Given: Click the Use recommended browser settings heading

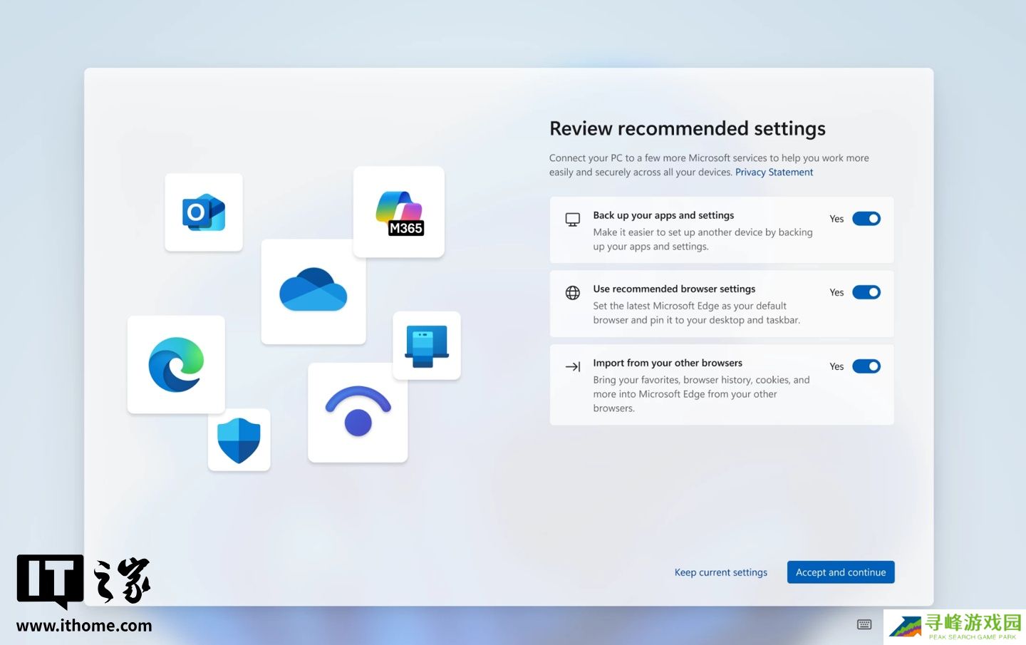Looking at the screenshot, I should click(674, 289).
